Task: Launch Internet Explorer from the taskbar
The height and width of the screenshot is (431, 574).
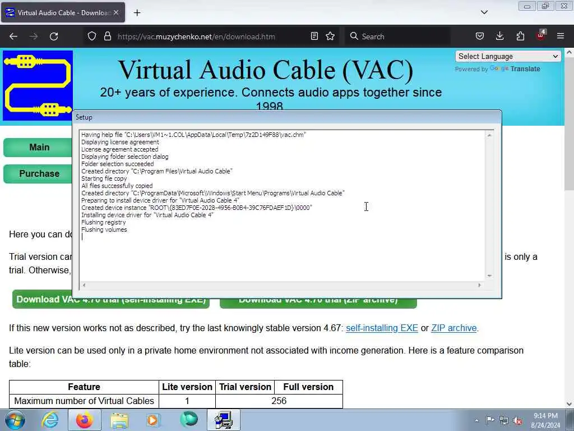Action: (49, 420)
